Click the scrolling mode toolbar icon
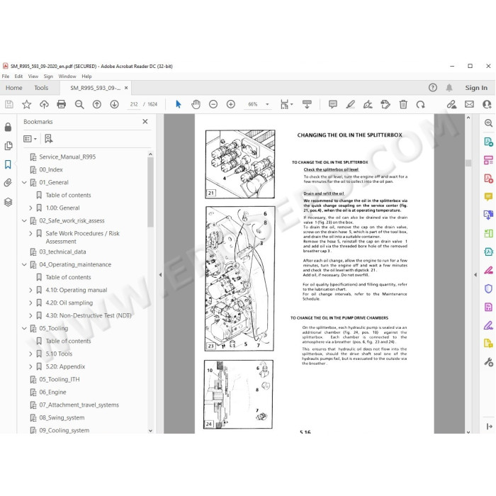This screenshot has height=496, width=496. [307, 104]
